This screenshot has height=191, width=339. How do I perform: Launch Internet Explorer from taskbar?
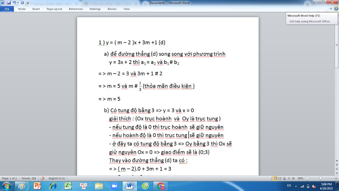pos(53,186)
